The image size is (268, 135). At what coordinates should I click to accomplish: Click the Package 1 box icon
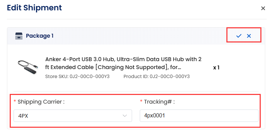coord(19,36)
